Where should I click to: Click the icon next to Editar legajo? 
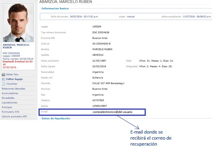[x=4, y=79]
